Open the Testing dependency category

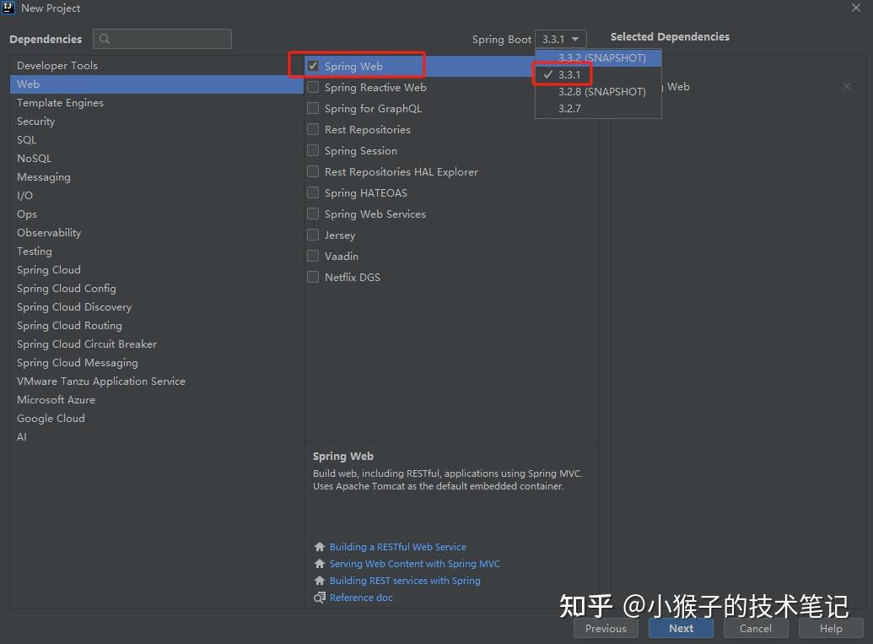coord(34,251)
